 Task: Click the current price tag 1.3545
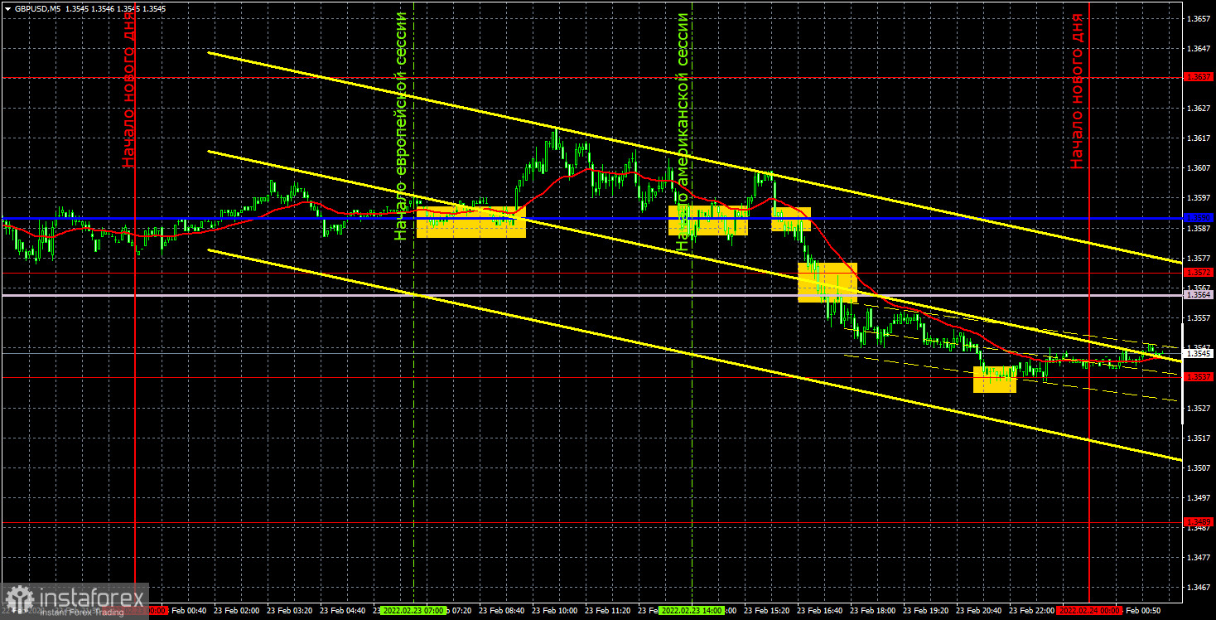coord(1199,353)
